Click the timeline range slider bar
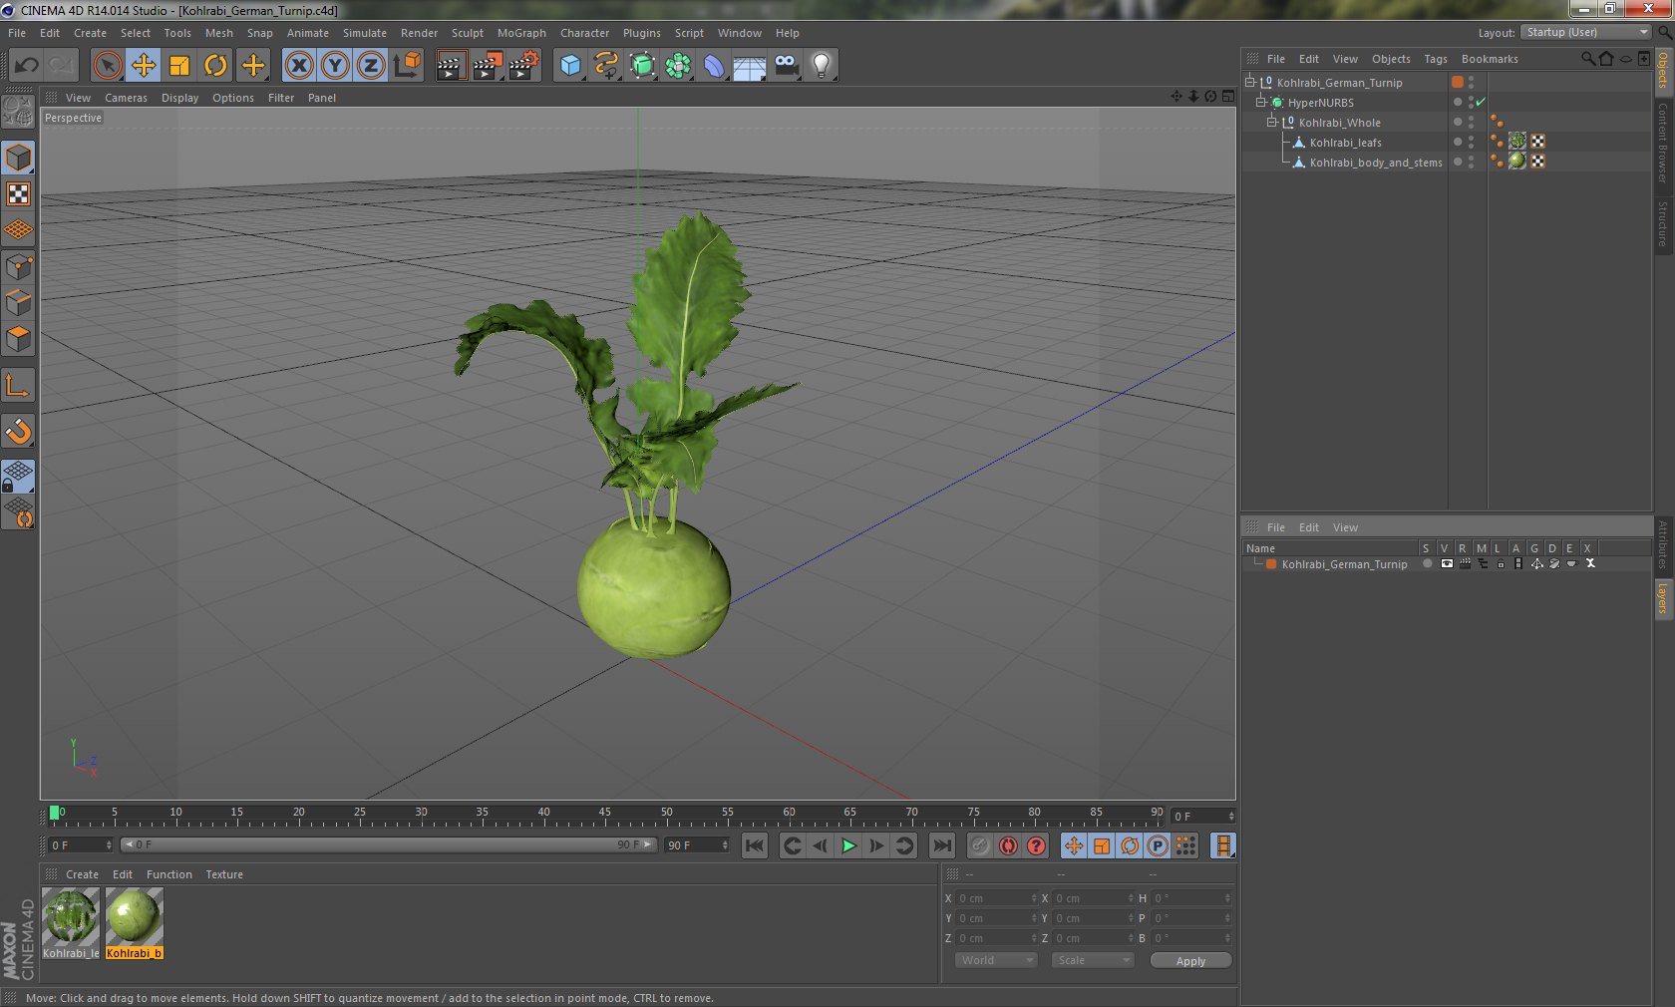The height and width of the screenshot is (1007, 1675). pyautogui.click(x=389, y=844)
